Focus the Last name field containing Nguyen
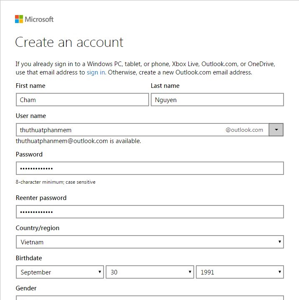The width and height of the screenshot is (299, 300). point(217,100)
